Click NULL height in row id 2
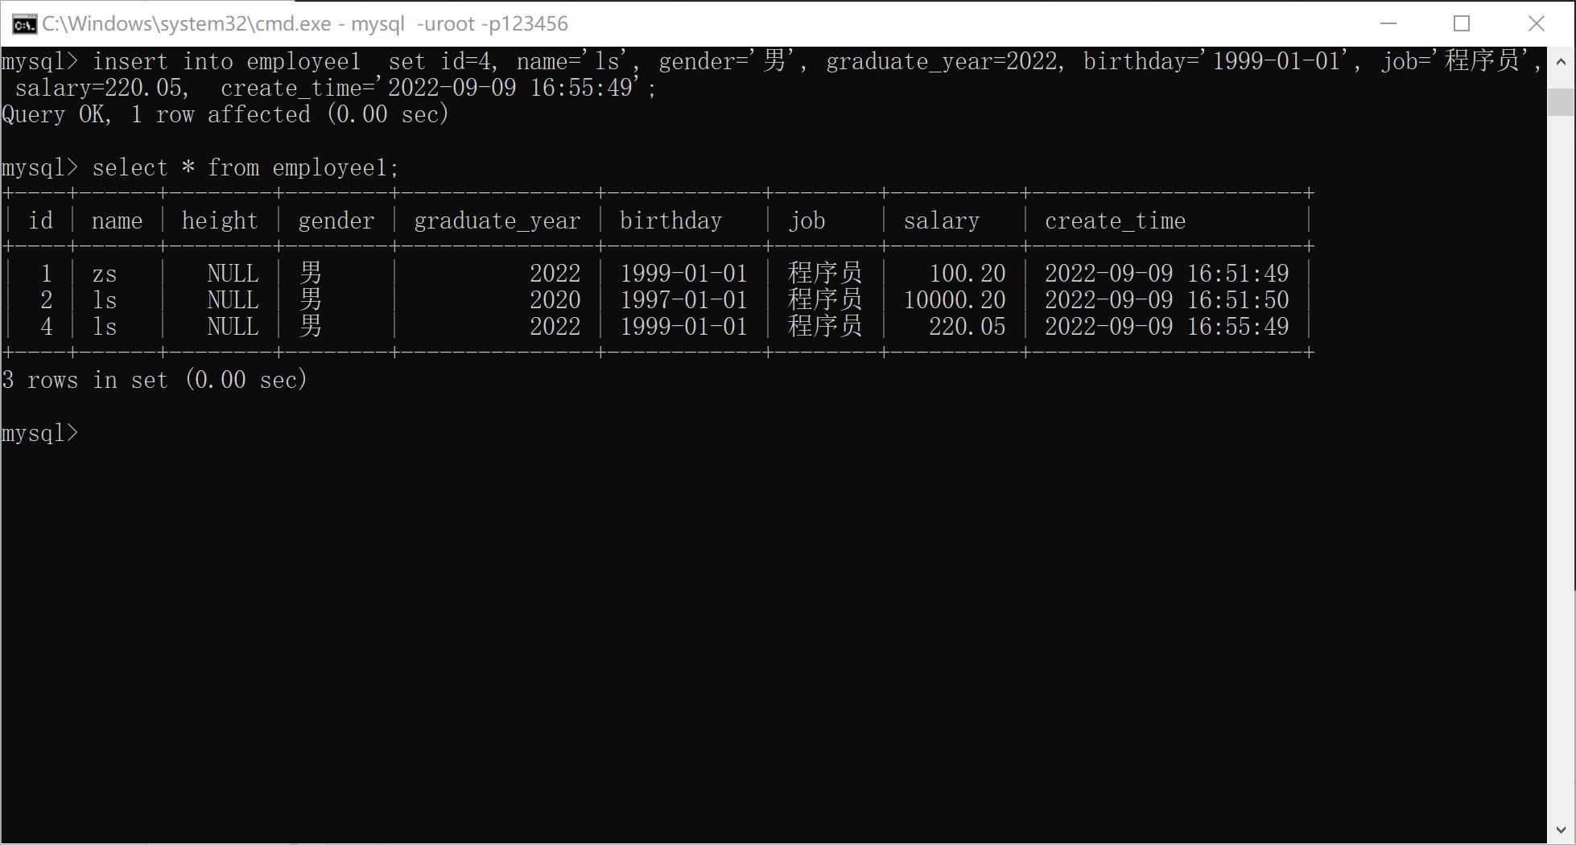 233,300
